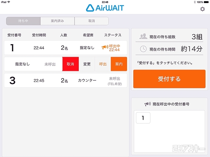Tap the 受付番号 column header
Viewport: 210px width, 157px height.
[14, 35]
